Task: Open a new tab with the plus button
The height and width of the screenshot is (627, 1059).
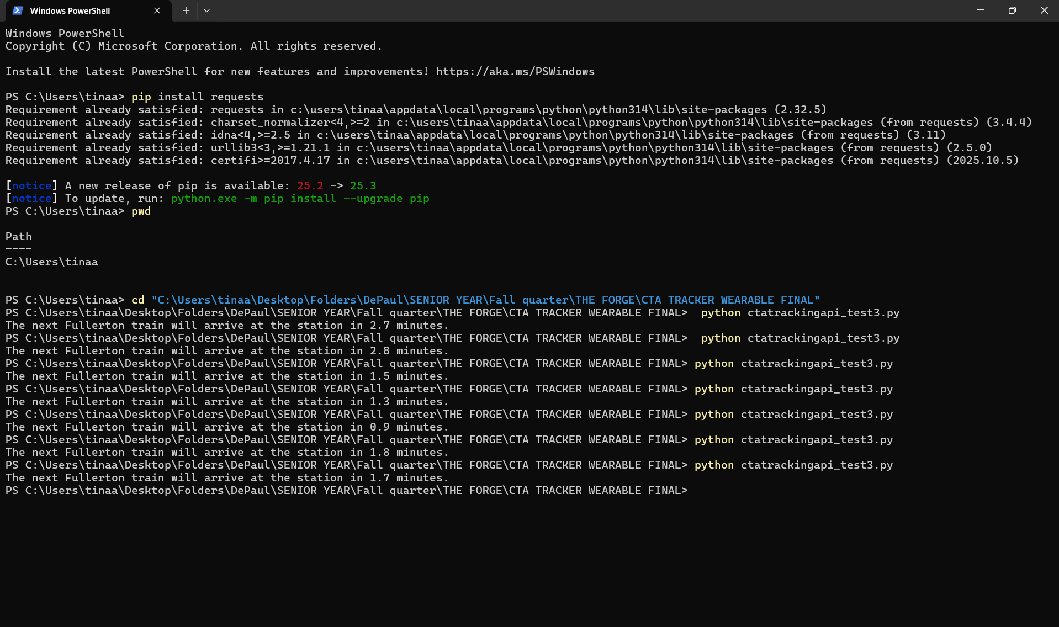Action: [186, 10]
